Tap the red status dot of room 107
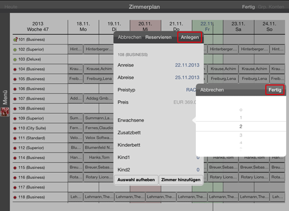This screenshot has width=289, height=211. tap(15, 99)
